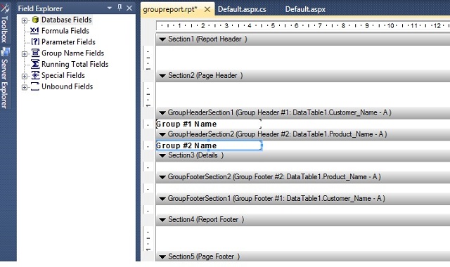Image resolution: width=450 pixels, height=267 pixels.
Task: Expand the Group Name Fields node
Action: (x=25, y=53)
